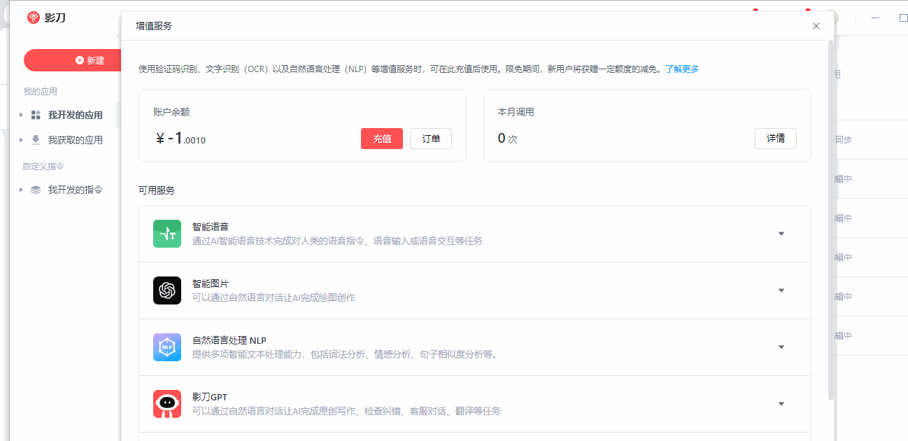This screenshot has width=908, height=441.
Task: Click the 订单 orders button
Action: (431, 139)
